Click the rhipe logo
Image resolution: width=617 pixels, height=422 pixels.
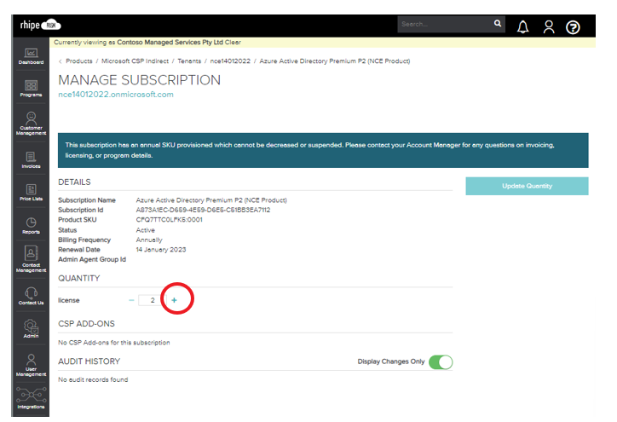[41, 26]
